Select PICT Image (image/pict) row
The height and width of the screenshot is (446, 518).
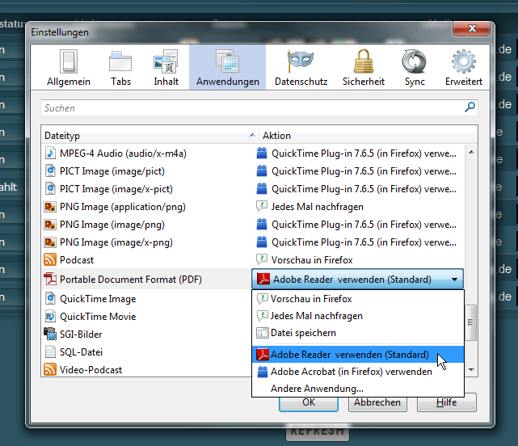(x=253, y=171)
